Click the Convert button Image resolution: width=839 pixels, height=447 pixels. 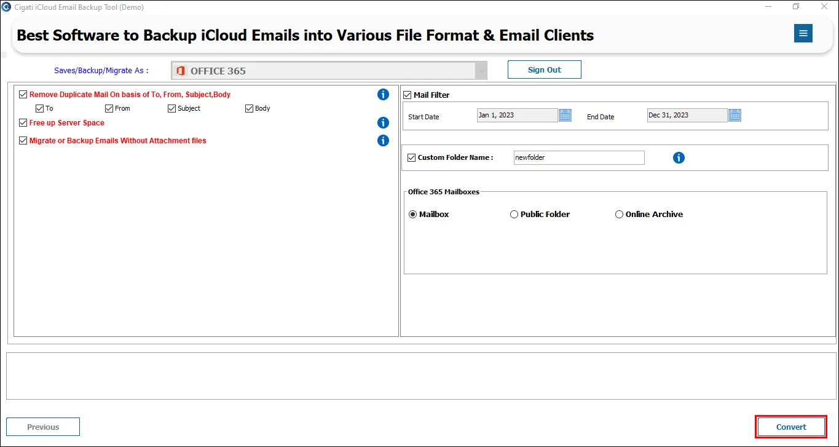(x=791, y=427)
